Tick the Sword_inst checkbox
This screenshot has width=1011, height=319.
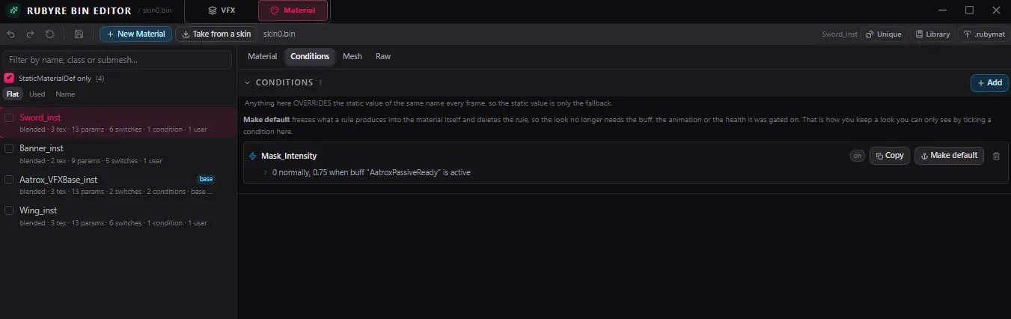click(9, 118)
